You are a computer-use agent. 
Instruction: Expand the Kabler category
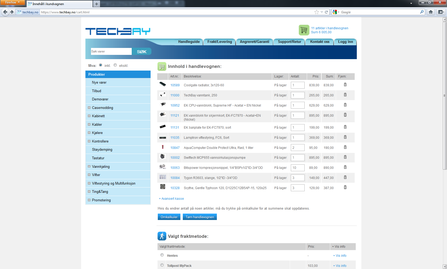[x=89, y=124]
